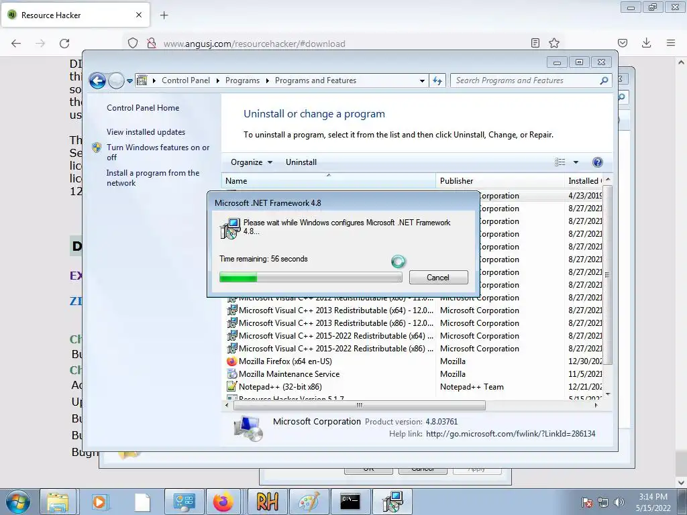Screen dimensions: 687x515
Task: Click Notepad++ program icon in list
Action: click(x=231, y=387)
